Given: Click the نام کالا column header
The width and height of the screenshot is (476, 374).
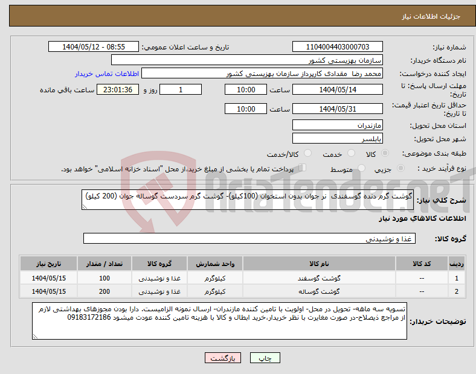Looking at the screenshot, I should coord(319,264).
